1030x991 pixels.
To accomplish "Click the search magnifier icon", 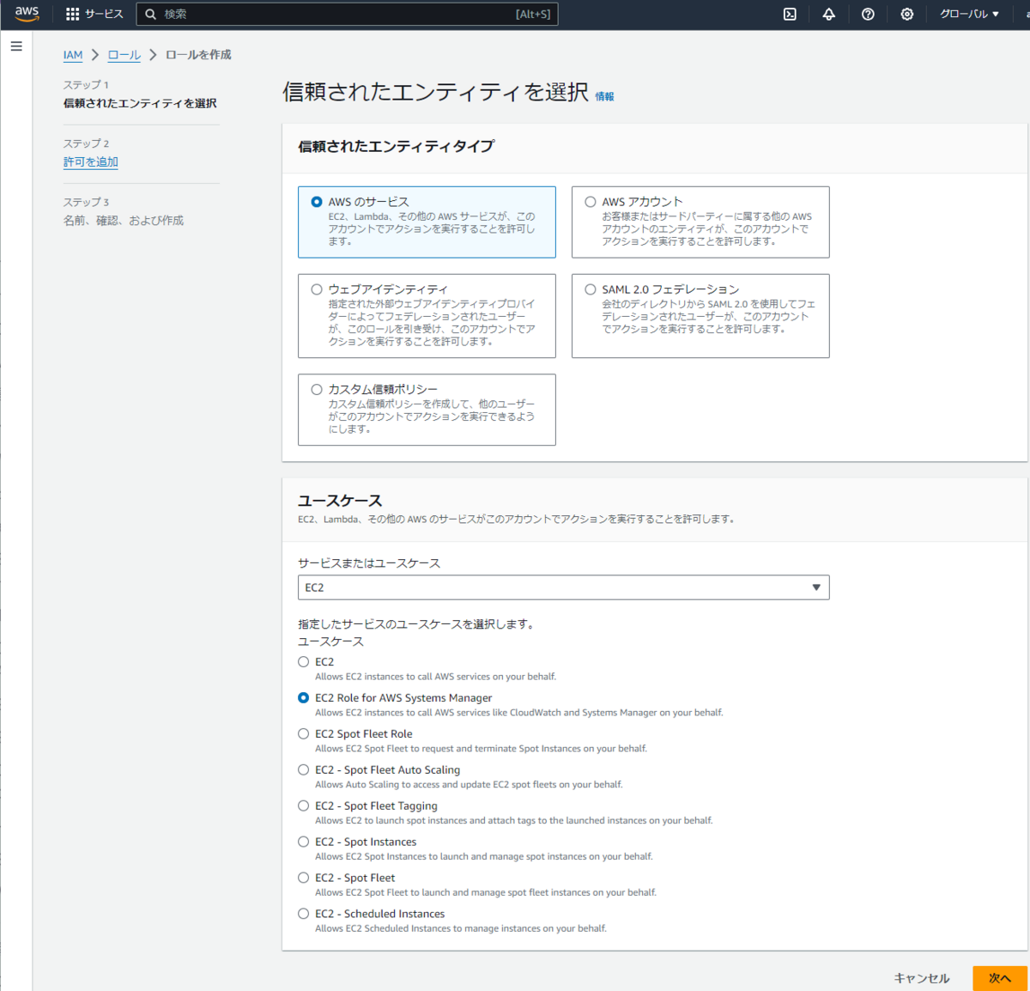I will point(150,14).
